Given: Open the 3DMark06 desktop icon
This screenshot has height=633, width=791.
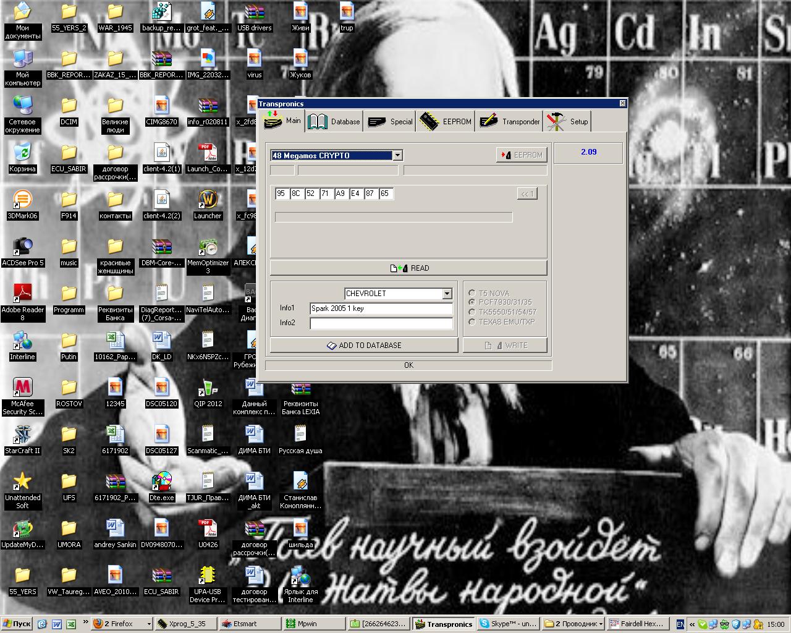Looking at the screenshot, I should (22, 205).
